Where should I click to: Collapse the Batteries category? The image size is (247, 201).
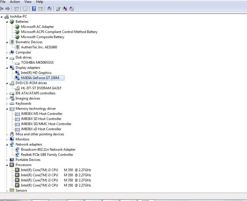7,22
